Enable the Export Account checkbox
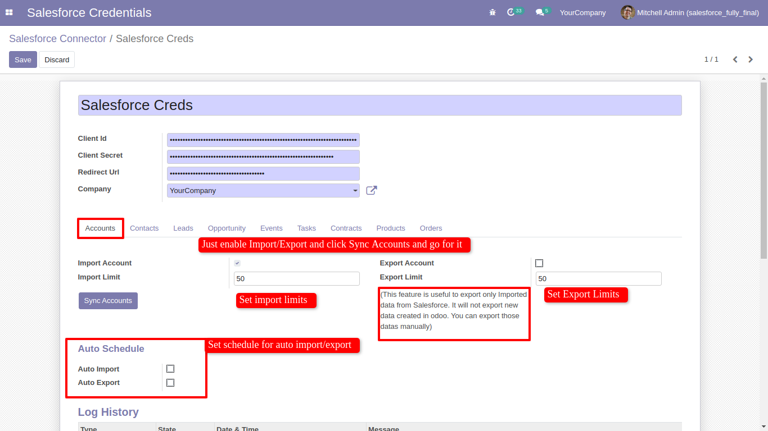The height and width of the screenshot is (431, 768). [x=539, y=263]
